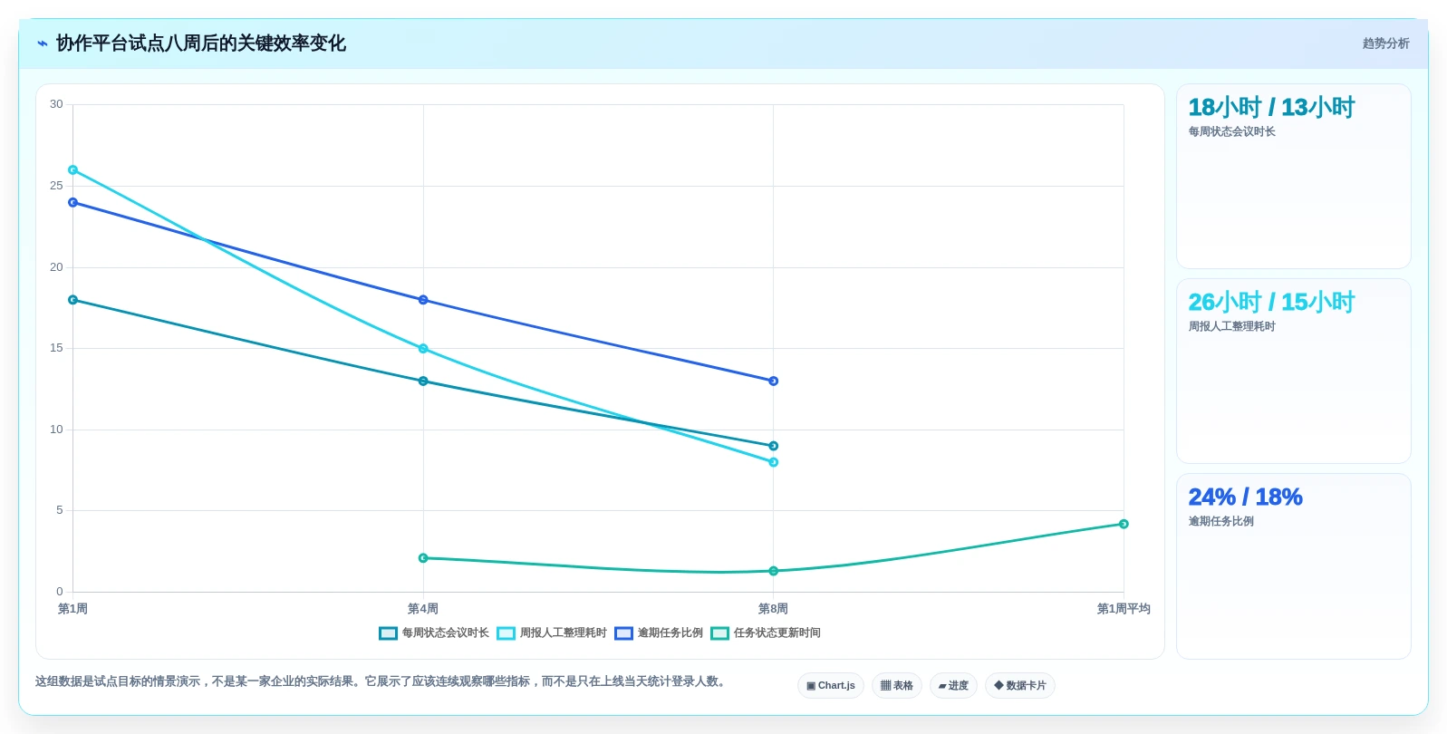Screen dimensions: 1447x734
Task: Toggle the 逾期任务比例 legend swatch
Action: (x=623, y=633)
